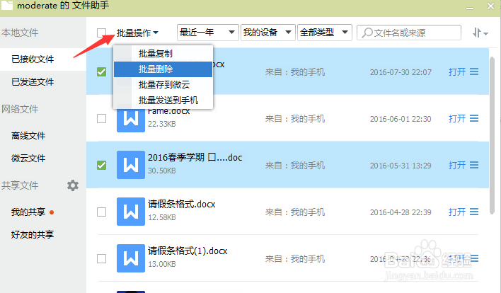The height and width of the screenshot is (293, 501).
Task: Expand the 批量操作 dropdown
Action: click(137, 33)
